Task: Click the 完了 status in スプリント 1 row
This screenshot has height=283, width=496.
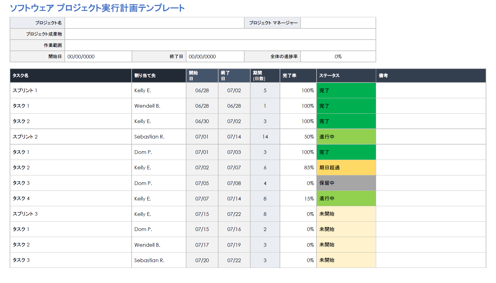Action: tap(346, 90)
